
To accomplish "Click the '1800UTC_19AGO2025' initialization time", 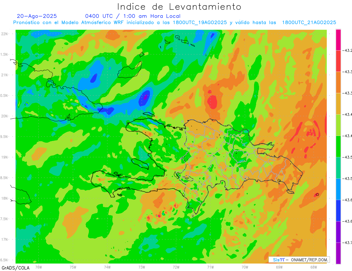I will 200,23.
